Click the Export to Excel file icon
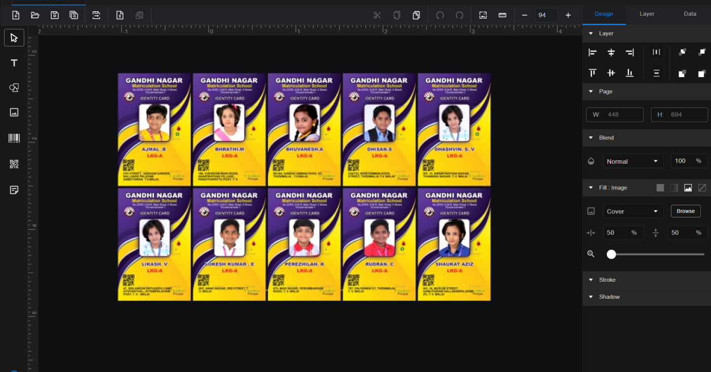 click(120, 15)
